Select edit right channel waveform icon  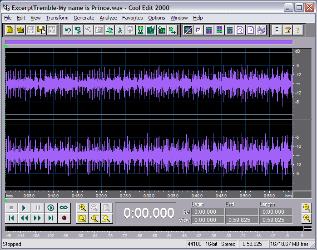click(x=219, y=30)
